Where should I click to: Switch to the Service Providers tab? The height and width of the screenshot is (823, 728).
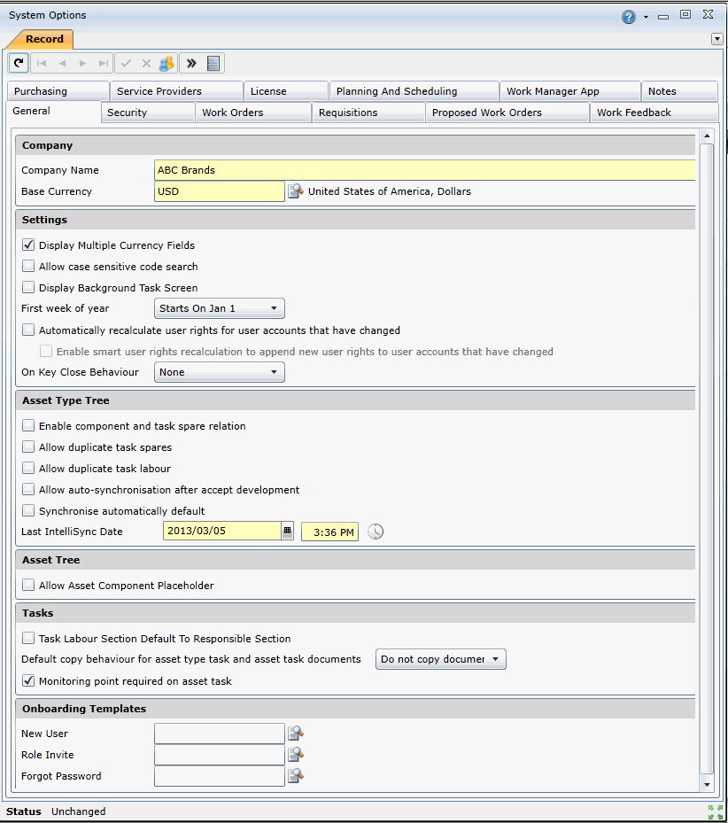tap(177, 91)
